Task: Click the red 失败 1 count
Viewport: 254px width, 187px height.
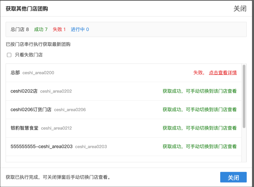Action: coord(59,29)
